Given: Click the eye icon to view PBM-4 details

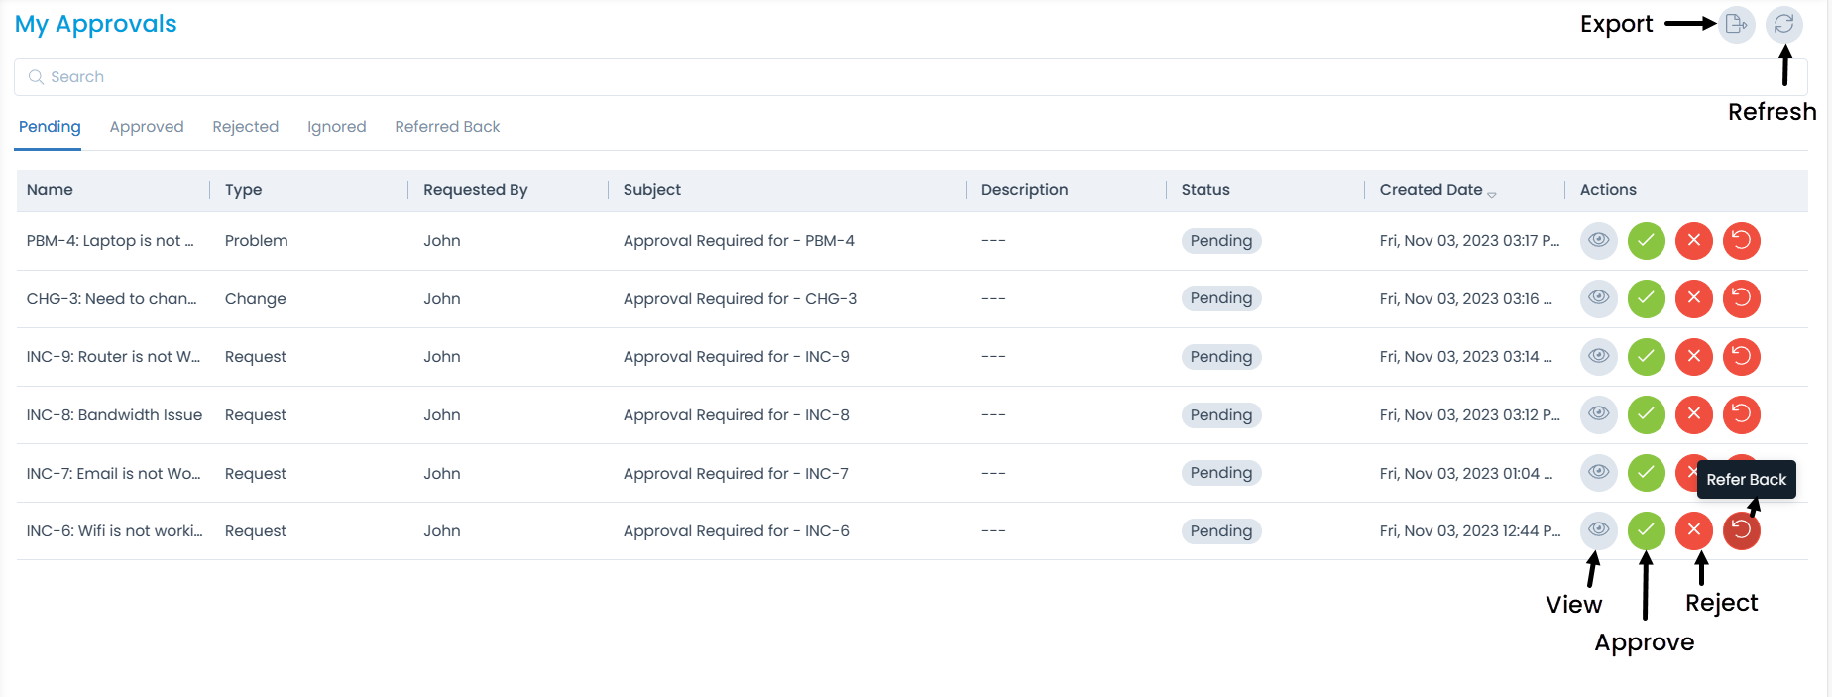Looking at the screenshot, I should pos(1598,240).
